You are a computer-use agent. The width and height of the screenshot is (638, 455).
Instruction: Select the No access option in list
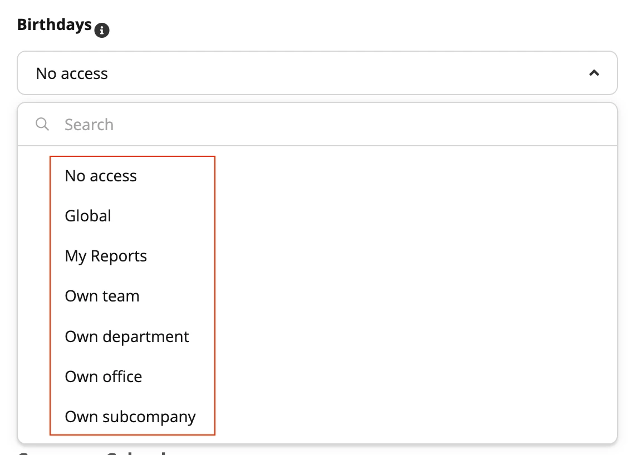(101, 176)
